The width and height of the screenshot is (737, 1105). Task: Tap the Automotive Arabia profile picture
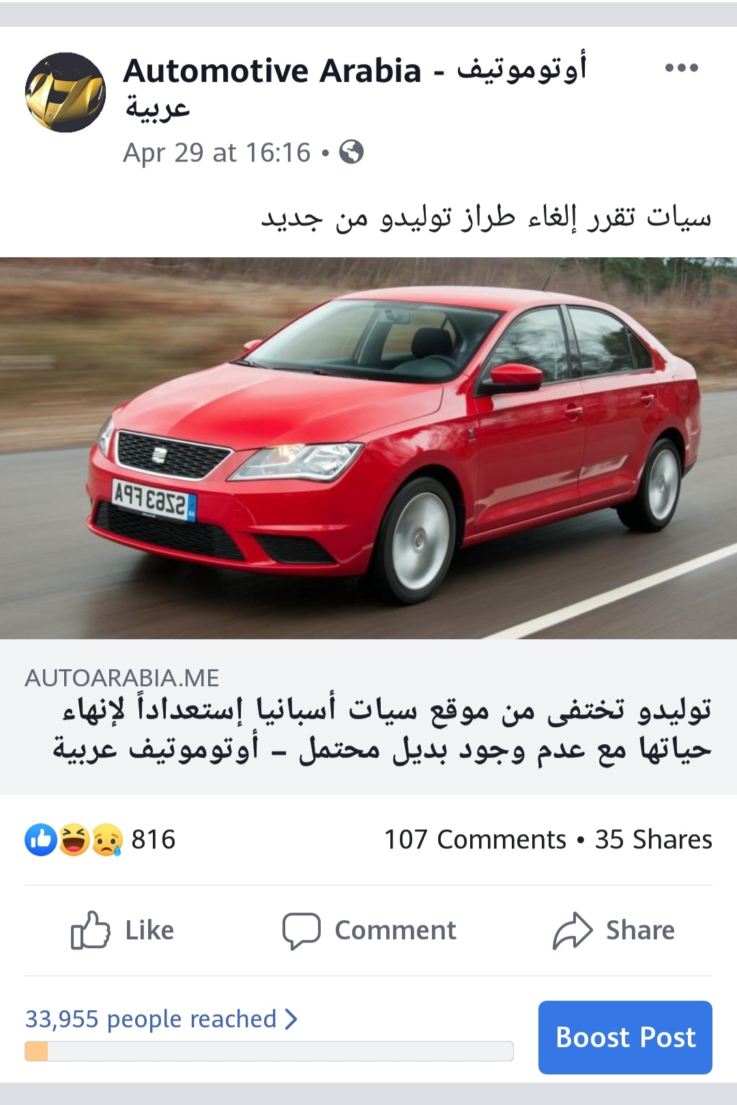point(66,92)
